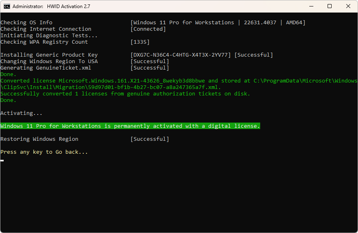The width and height of the screenshot is (358, 233).
Task: Click the generic product key DXG7C-N36C4 text
Action: 181,55
